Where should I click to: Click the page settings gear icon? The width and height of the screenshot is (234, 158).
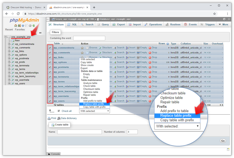224,19
